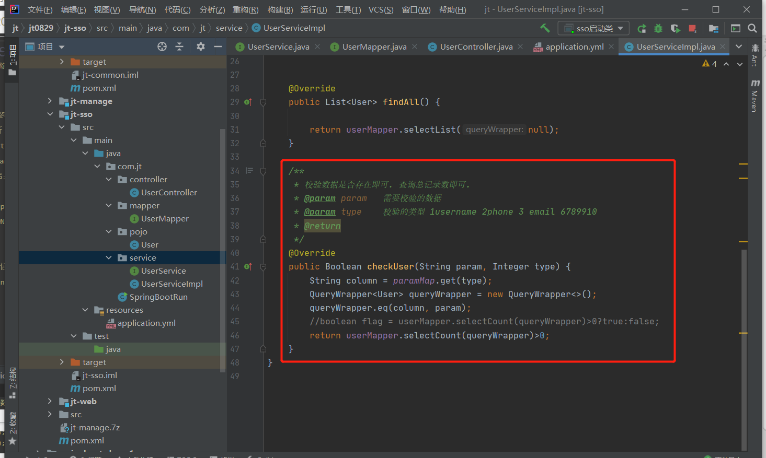766x458 pixels.
Task: Open the 重构(R) refactor menu
Action: [x=246, y=9]
